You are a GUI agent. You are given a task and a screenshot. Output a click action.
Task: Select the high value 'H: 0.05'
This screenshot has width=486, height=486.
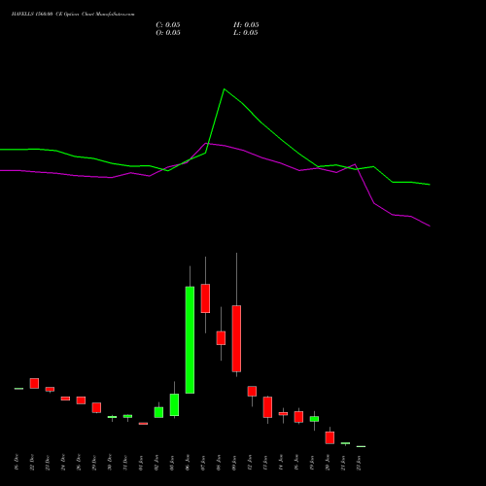coord(246,25)
